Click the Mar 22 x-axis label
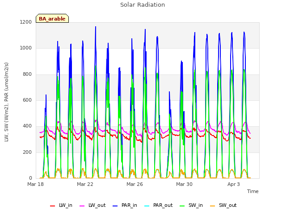This screenshot has height=214, width=286. [85, 184]
